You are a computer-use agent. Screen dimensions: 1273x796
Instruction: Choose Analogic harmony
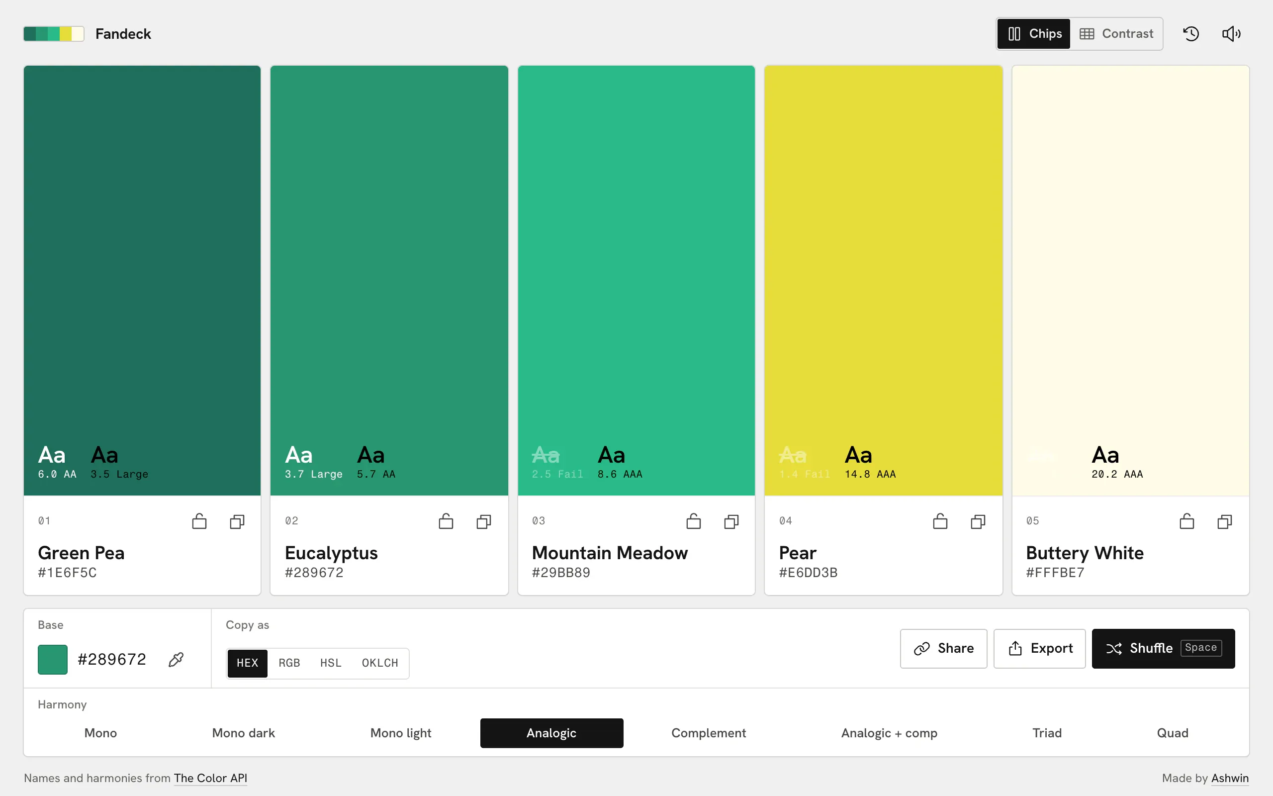coord(552,733)
